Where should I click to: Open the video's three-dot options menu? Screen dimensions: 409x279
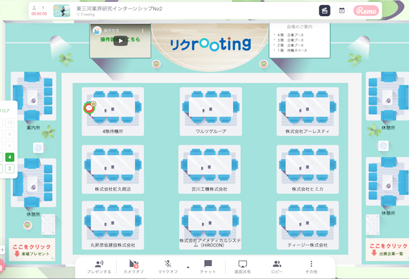(143, 30)
